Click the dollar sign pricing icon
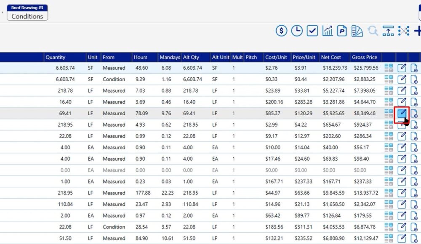This screenshot has height=244, width=421. [282, 31]
